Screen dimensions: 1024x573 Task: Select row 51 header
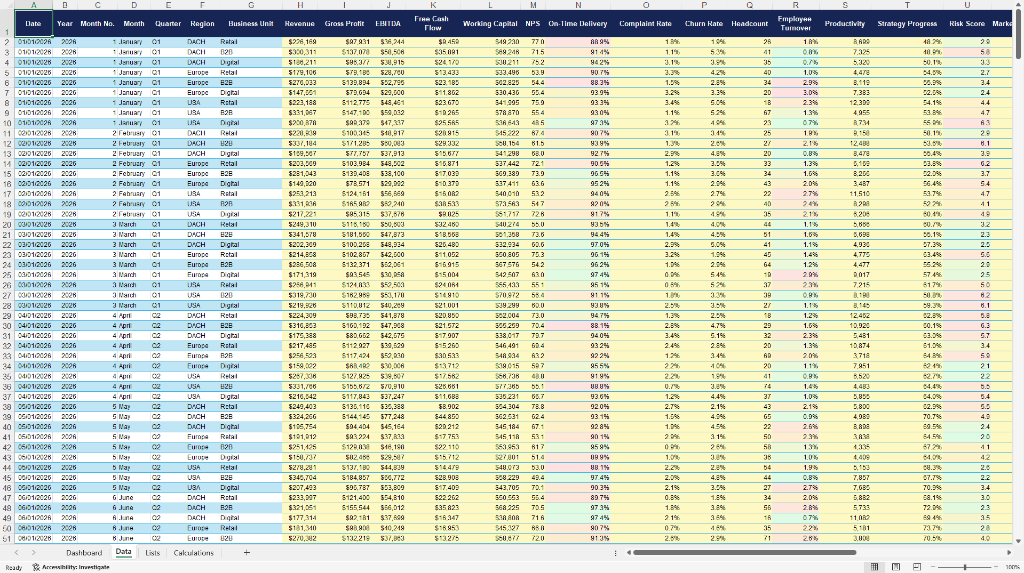pos(7,538)
